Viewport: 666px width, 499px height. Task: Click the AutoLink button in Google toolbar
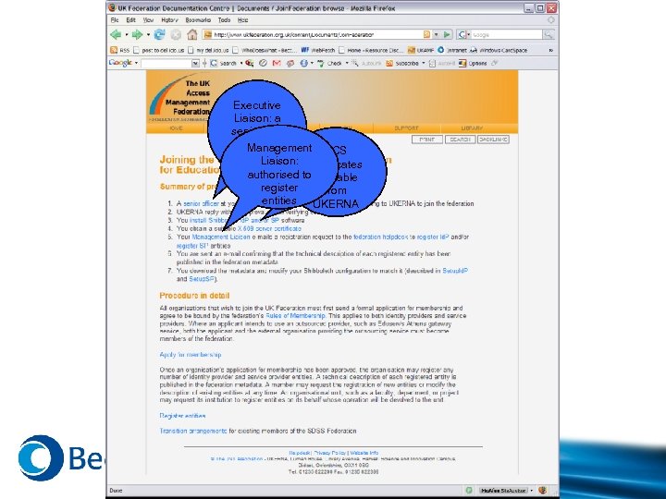click(366, 63)
